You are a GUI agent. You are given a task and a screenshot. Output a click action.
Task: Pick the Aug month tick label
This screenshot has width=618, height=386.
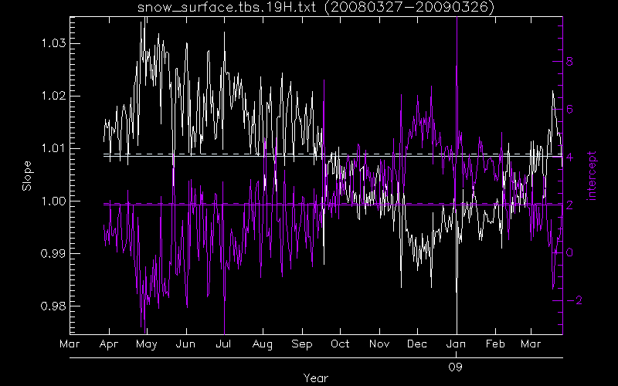263,344
